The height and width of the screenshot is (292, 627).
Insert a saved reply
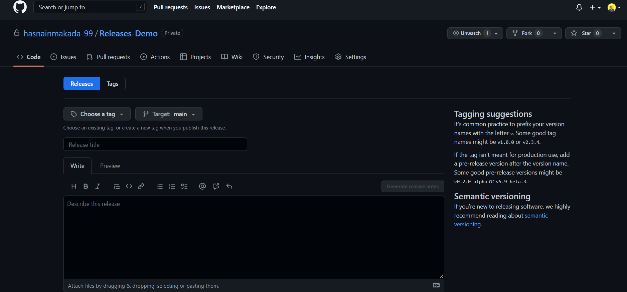coord(229,186)
